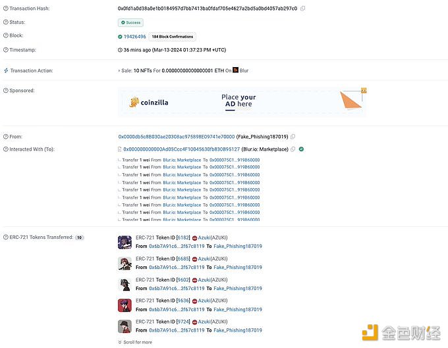Open sender 0x6b7A91c6...2f67c8119 on token 6182 row

(177, 246)
